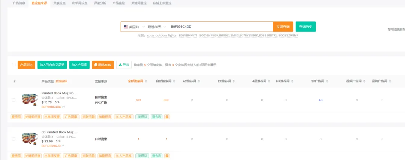Click the ASIN search input field
This screenshot has width=405, height=160.
click(x=220, y=27)
